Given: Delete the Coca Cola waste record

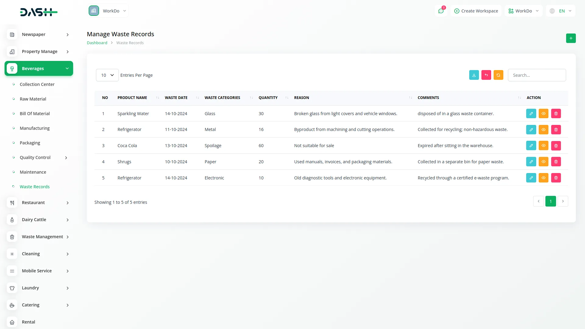Looking at the screenshot, I should coord(556,146).
